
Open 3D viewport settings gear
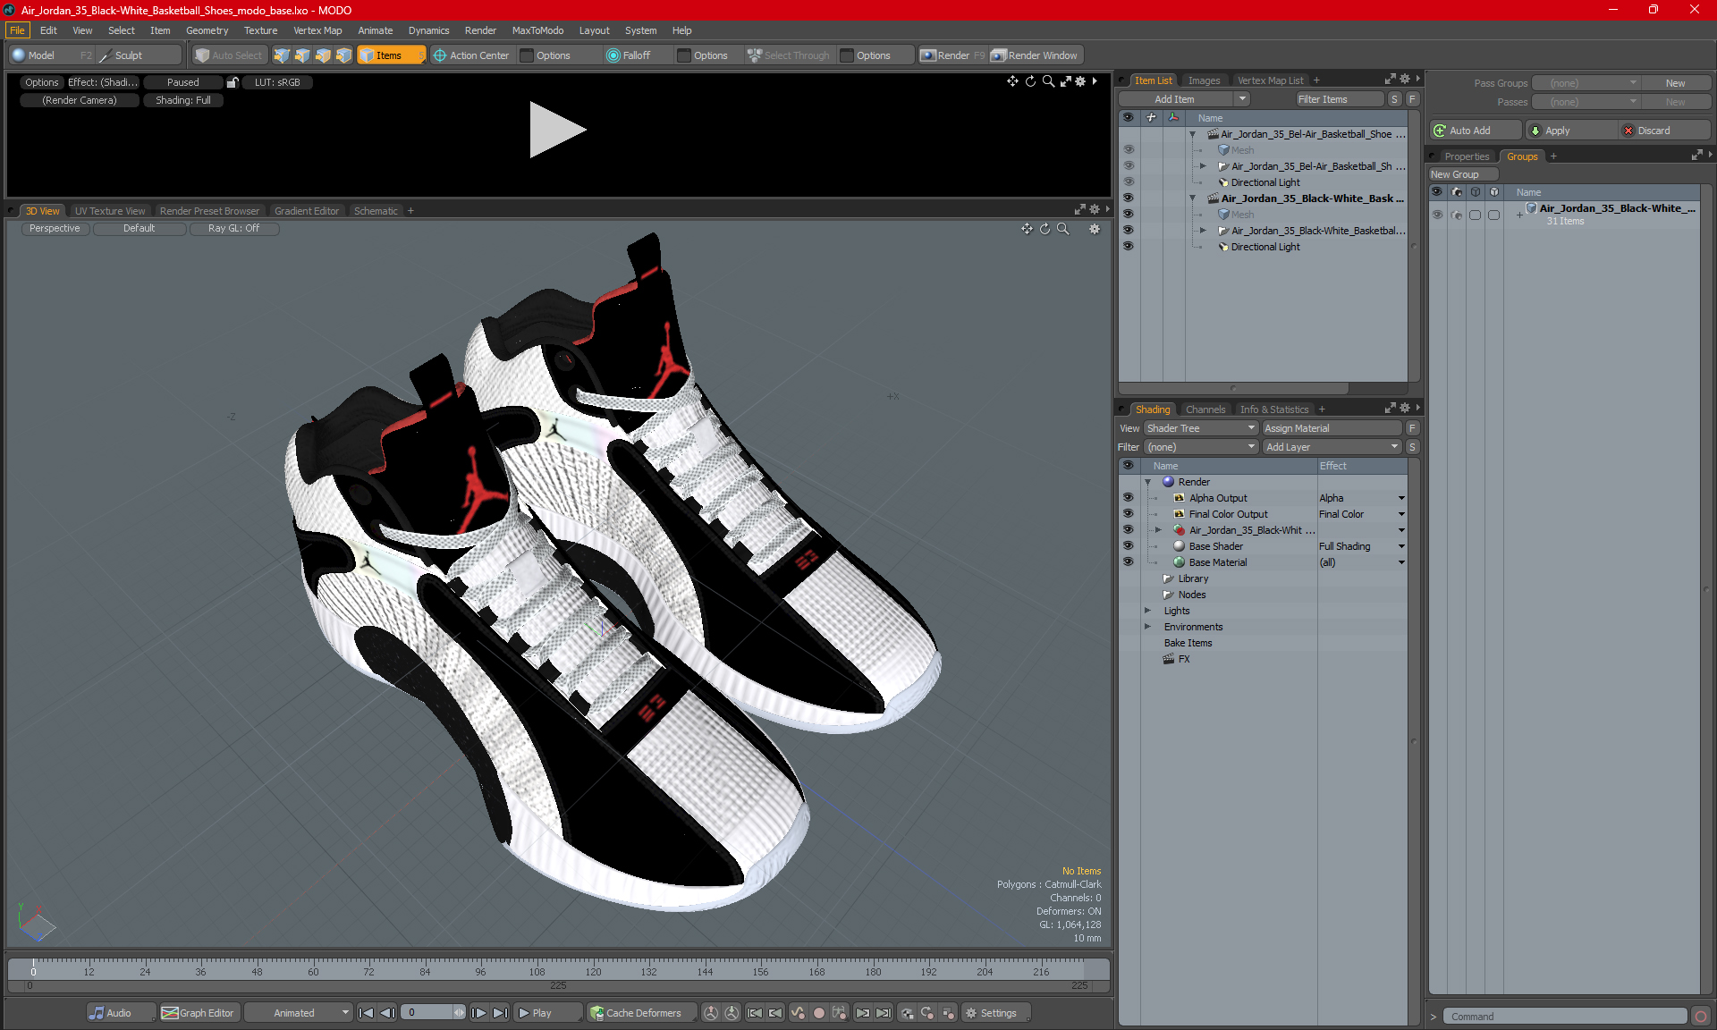(x=1095, y=229)
